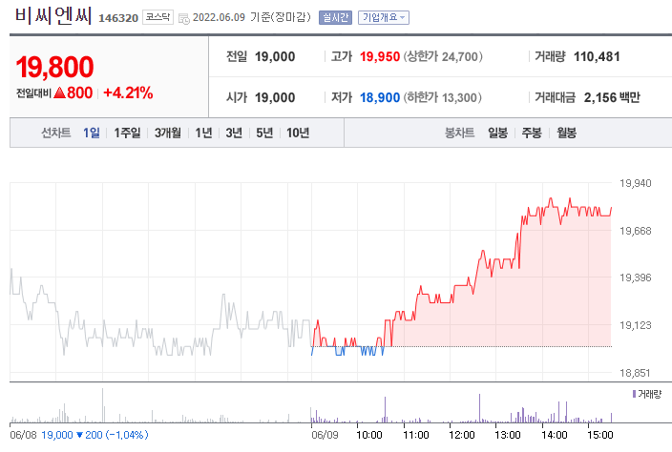Image resolution: width=672 pixels, height=452 pixels.
Task: Click the 18,851 price axis label
Action: 635,373
